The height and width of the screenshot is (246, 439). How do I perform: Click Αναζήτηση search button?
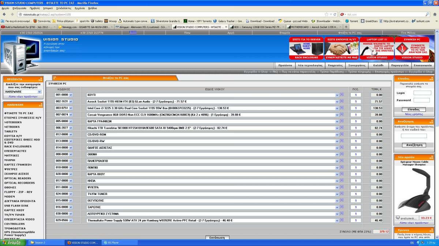[413, 145]
